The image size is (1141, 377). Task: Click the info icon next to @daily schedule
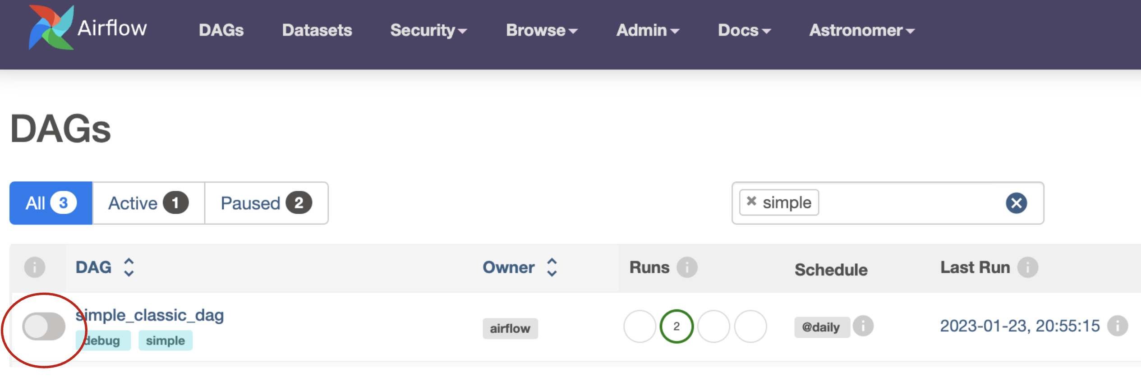[x=863, y=326]
